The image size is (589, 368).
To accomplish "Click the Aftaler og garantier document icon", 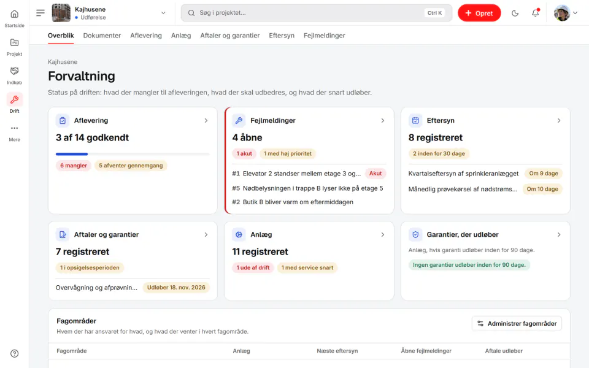I will pyautogui.click(x=63, y=235).
